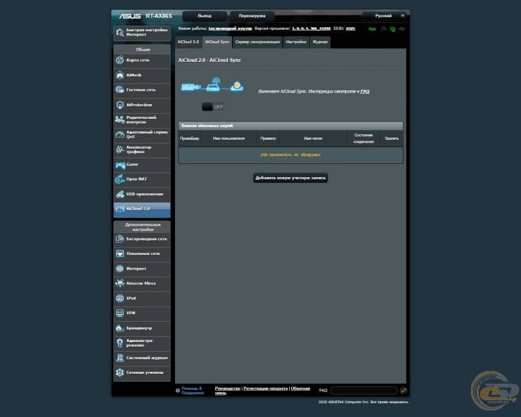Open the Internet (Интернет) globe icon
Viewport: 521px width, 417px height.
point(119,268)
